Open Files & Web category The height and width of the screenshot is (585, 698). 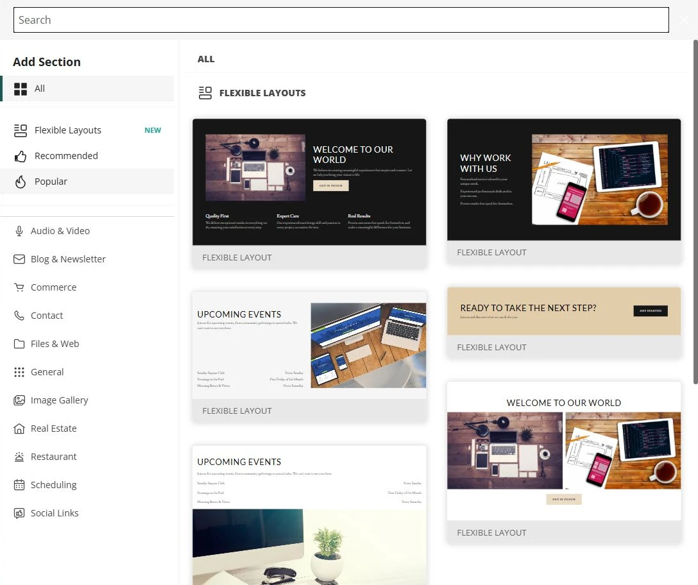[x=87, y=344]
